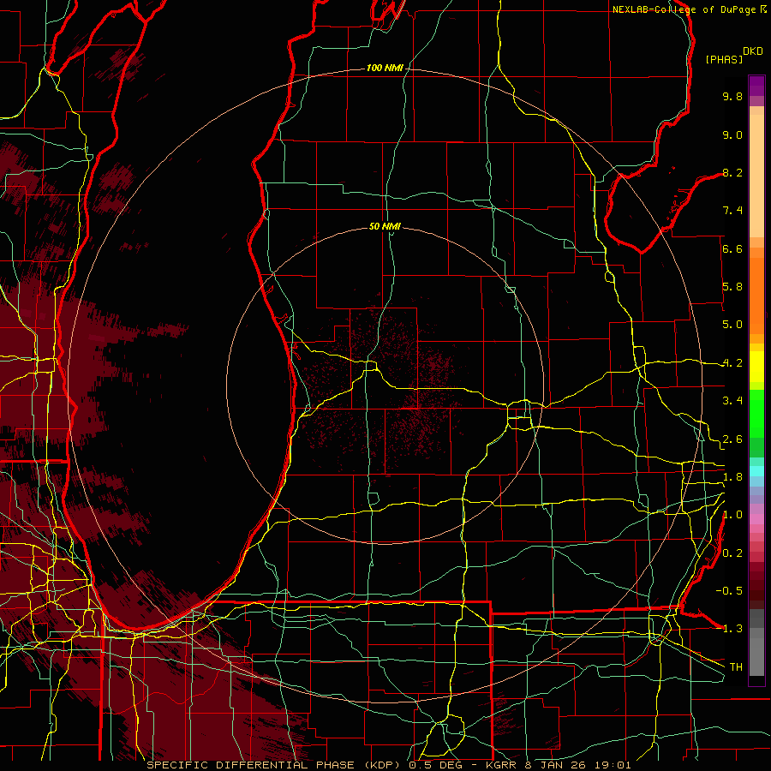Click the 4.2 legend value

pyautogui.click(x=732, y=363)
